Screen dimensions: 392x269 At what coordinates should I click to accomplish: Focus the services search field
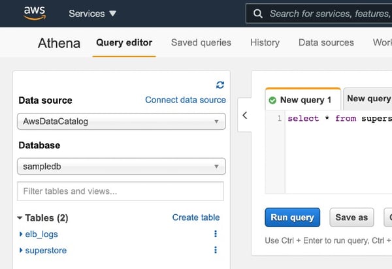pos(319,14)
